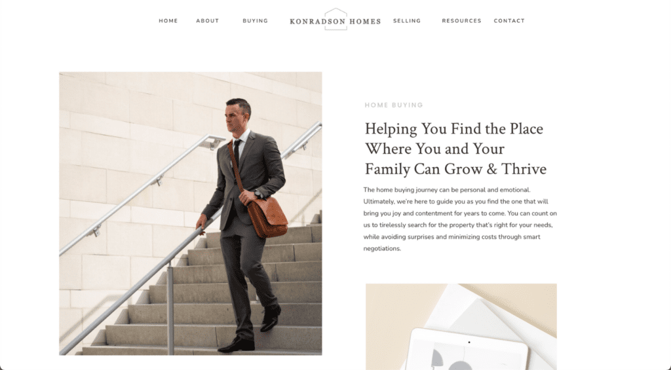Click the Konradson Homes brand text
Viewport: 671px width, 370px height.
[335, 22]
